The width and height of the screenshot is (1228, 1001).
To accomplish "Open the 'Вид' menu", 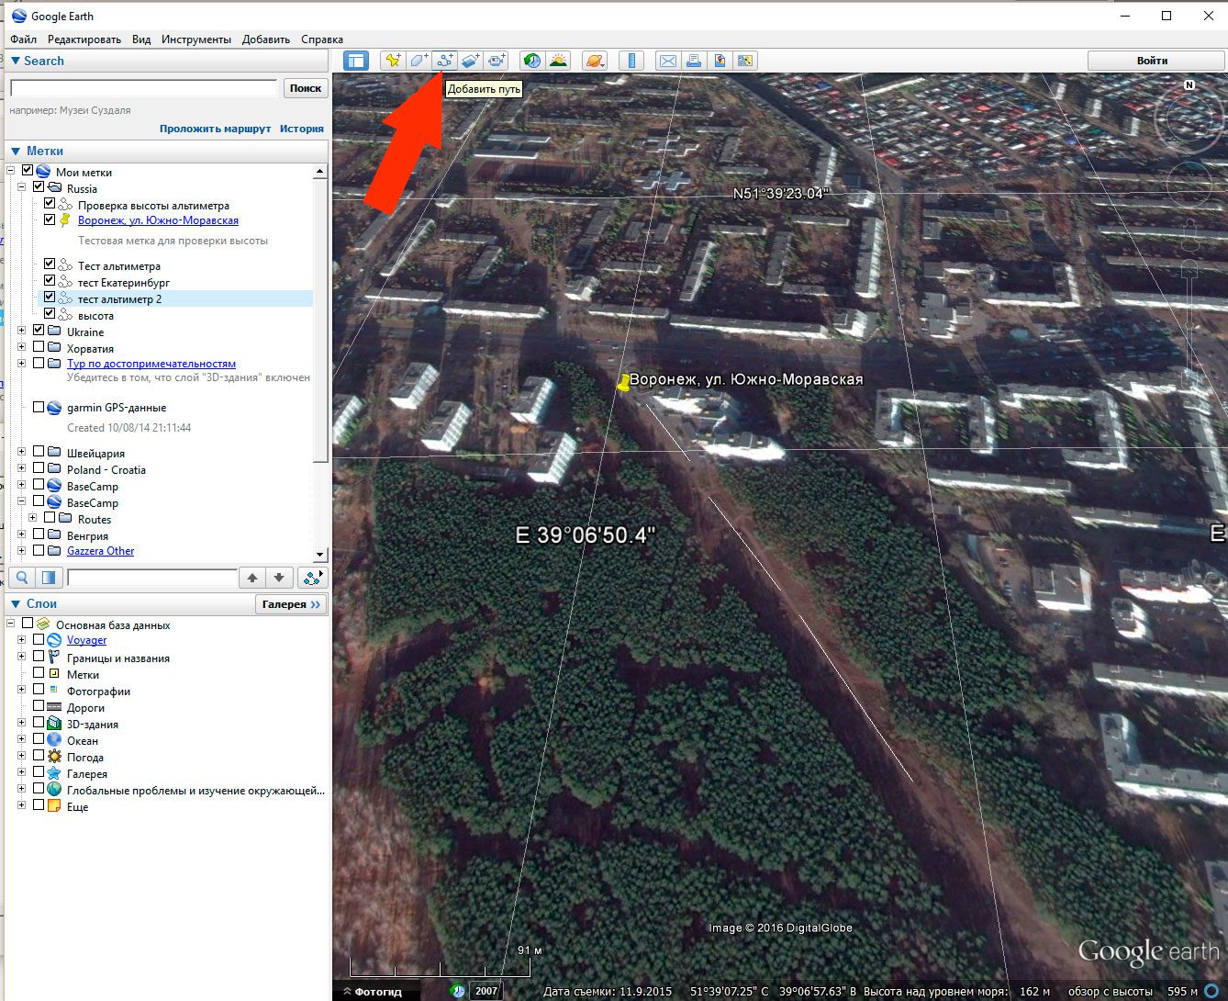I will pyautogui.click(x=141, y=39).
